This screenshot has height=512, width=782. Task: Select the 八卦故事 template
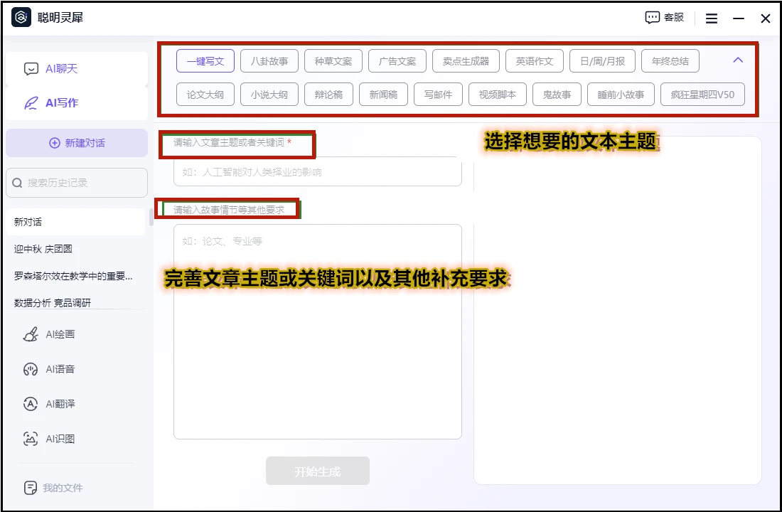269,61
